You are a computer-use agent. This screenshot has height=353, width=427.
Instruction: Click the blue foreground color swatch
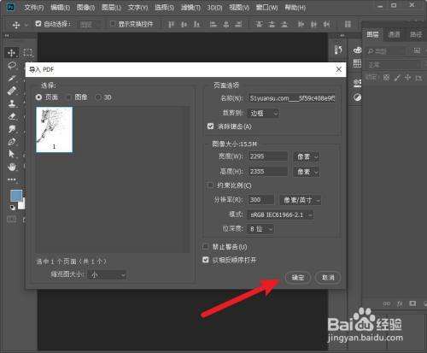tap(16, 196)
